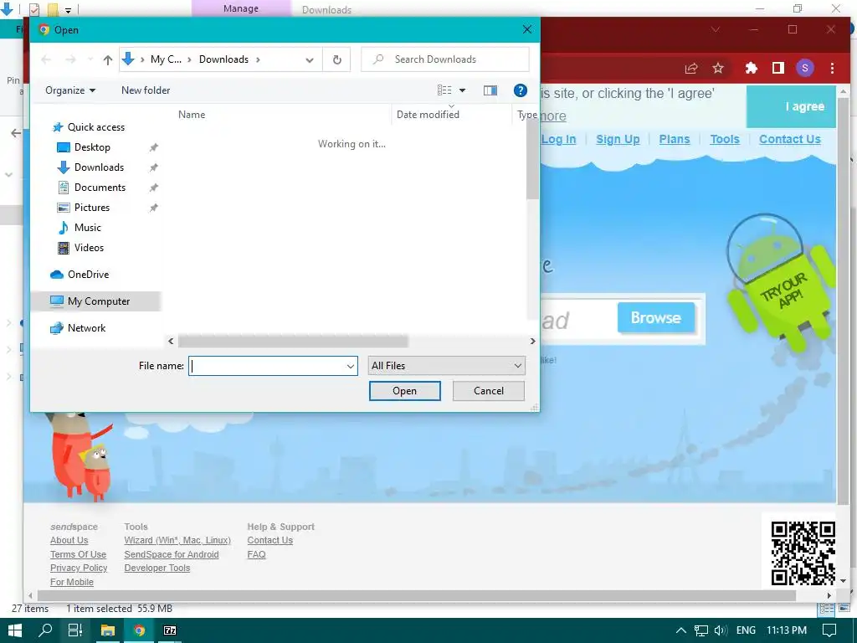Open Chrome three-dot menu
The image size is (857, 643).
[x=833, y=68]
